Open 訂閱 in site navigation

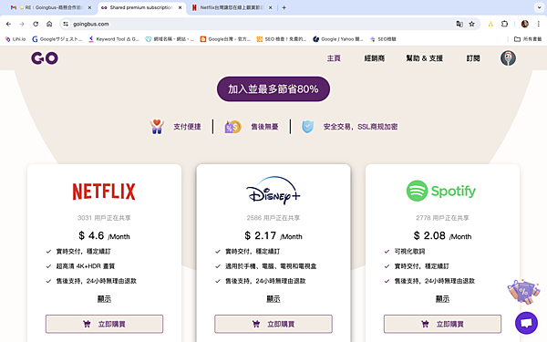[473, 58]
